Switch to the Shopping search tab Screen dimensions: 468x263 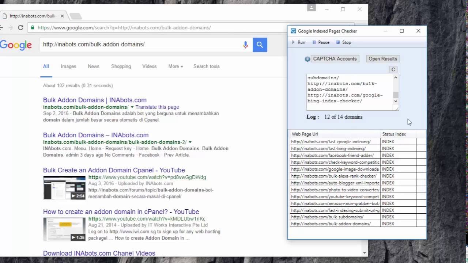121,66
